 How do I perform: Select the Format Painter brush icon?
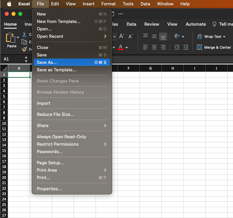coord(24,49)
